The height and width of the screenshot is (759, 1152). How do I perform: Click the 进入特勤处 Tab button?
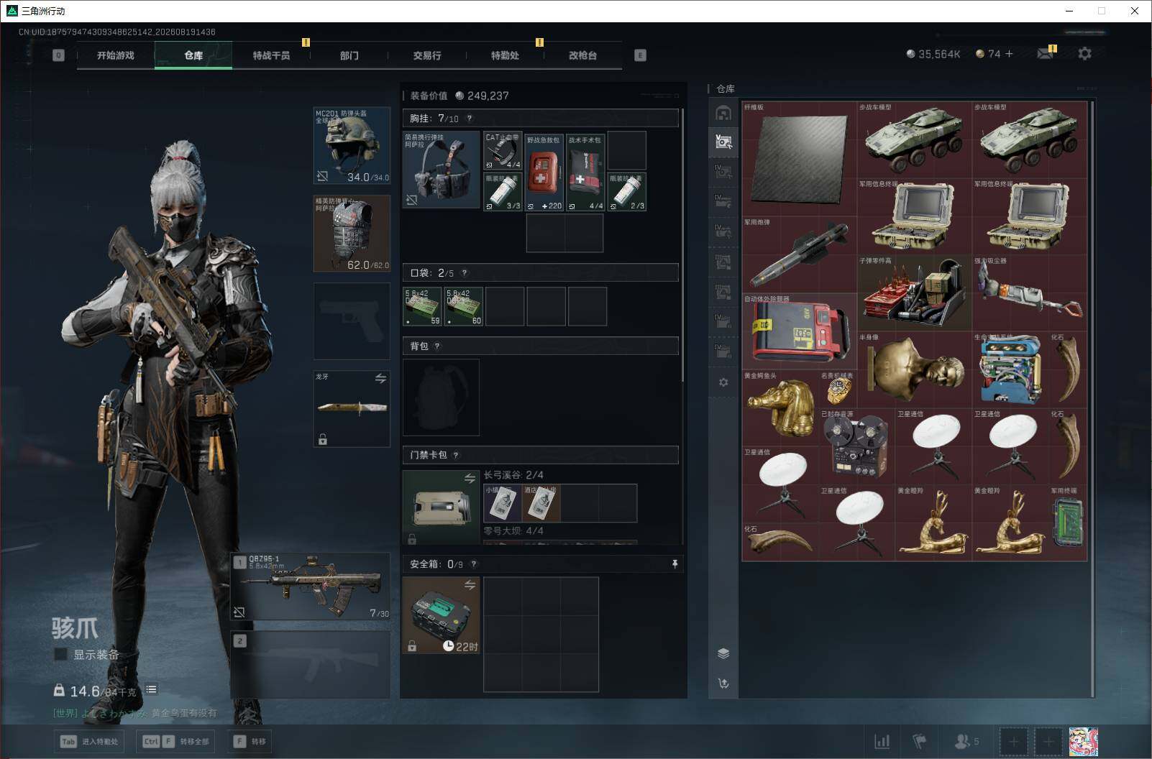pyautogui.click(x=89, y=742)
